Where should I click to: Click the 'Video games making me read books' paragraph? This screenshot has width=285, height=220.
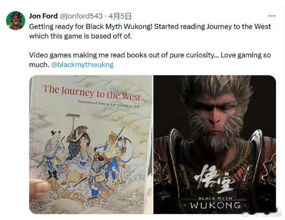pos(150,60)
